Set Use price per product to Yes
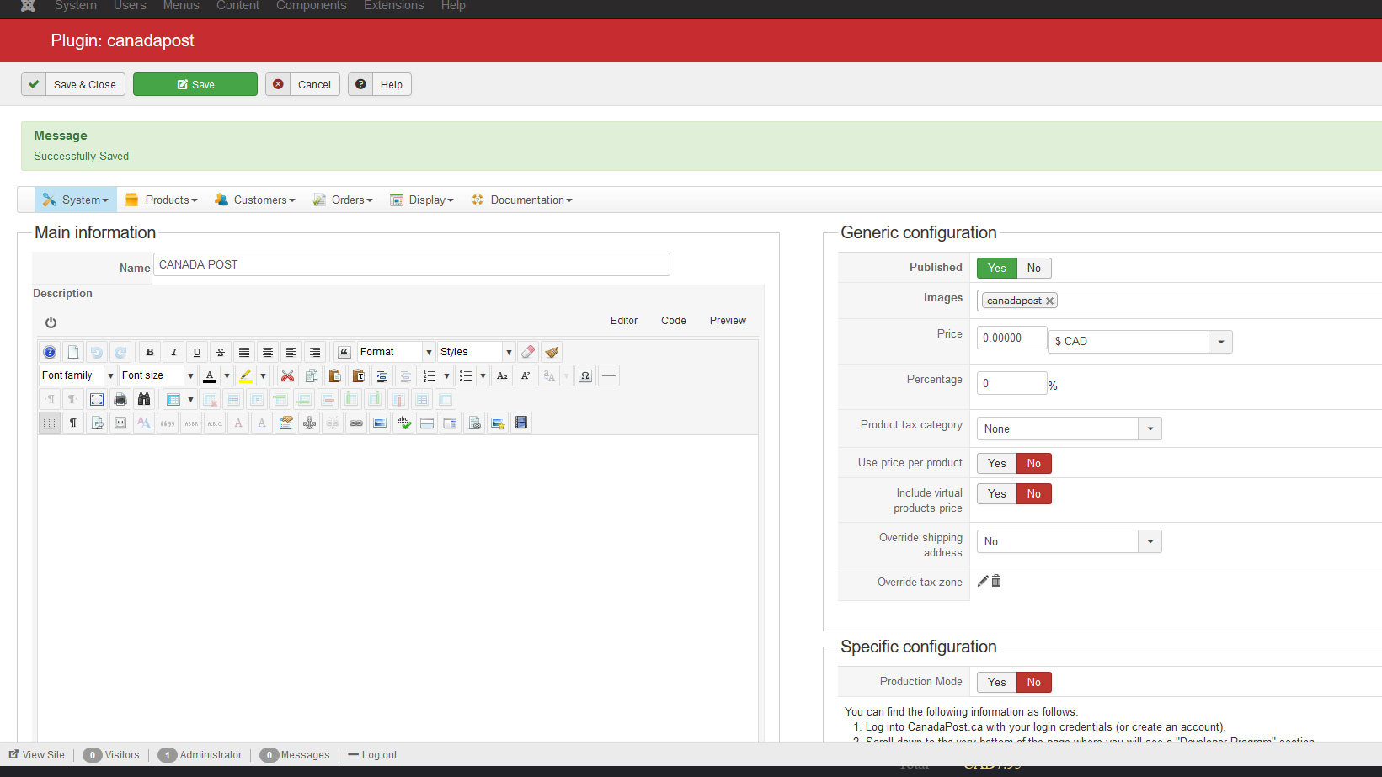The width and height of the screenshot is (1382, 777). (x=997, y=463)
